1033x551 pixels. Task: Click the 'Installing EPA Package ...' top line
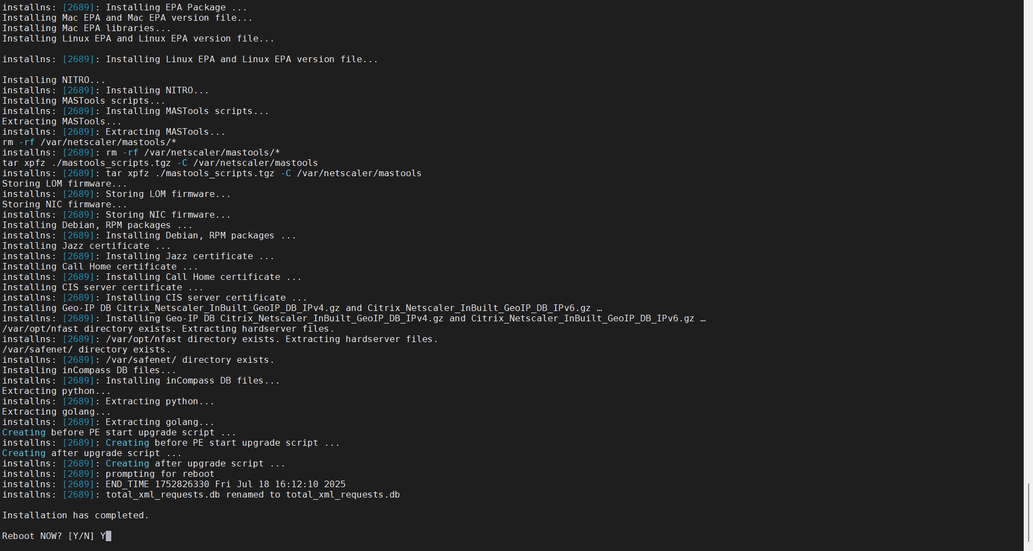[x=176, y=8]
